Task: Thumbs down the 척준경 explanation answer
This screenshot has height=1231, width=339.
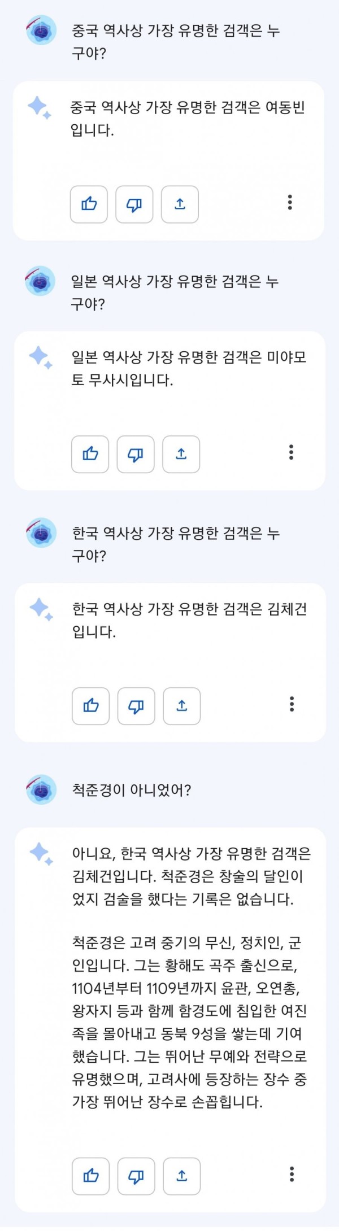Action: coord(136,1176)
